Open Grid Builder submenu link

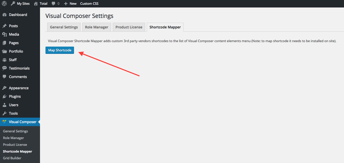pos(12,158)
